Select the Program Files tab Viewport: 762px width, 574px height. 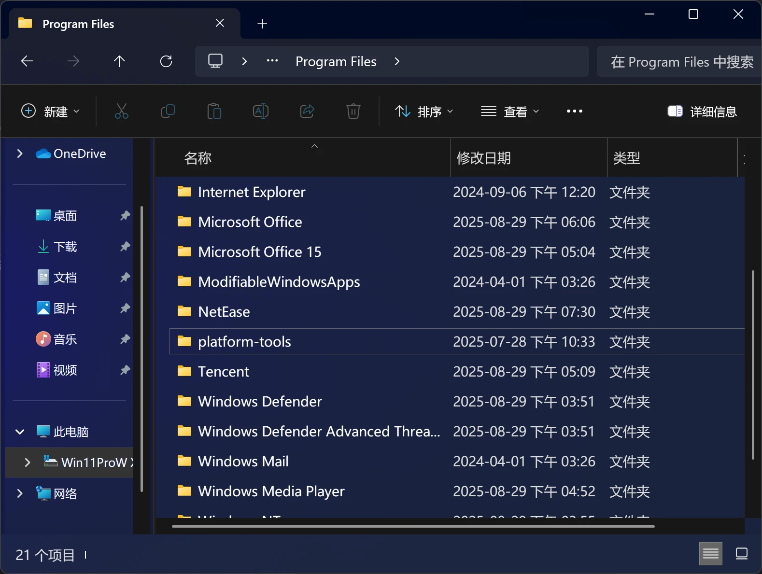(x=125, y=24)
